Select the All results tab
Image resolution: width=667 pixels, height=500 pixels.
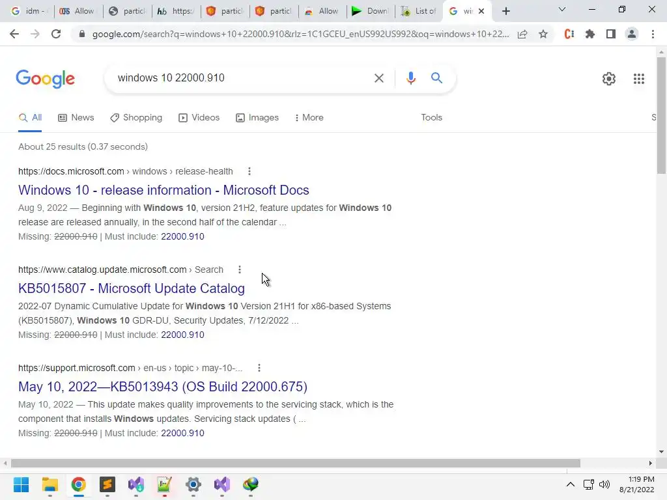[x=30, y=118]
